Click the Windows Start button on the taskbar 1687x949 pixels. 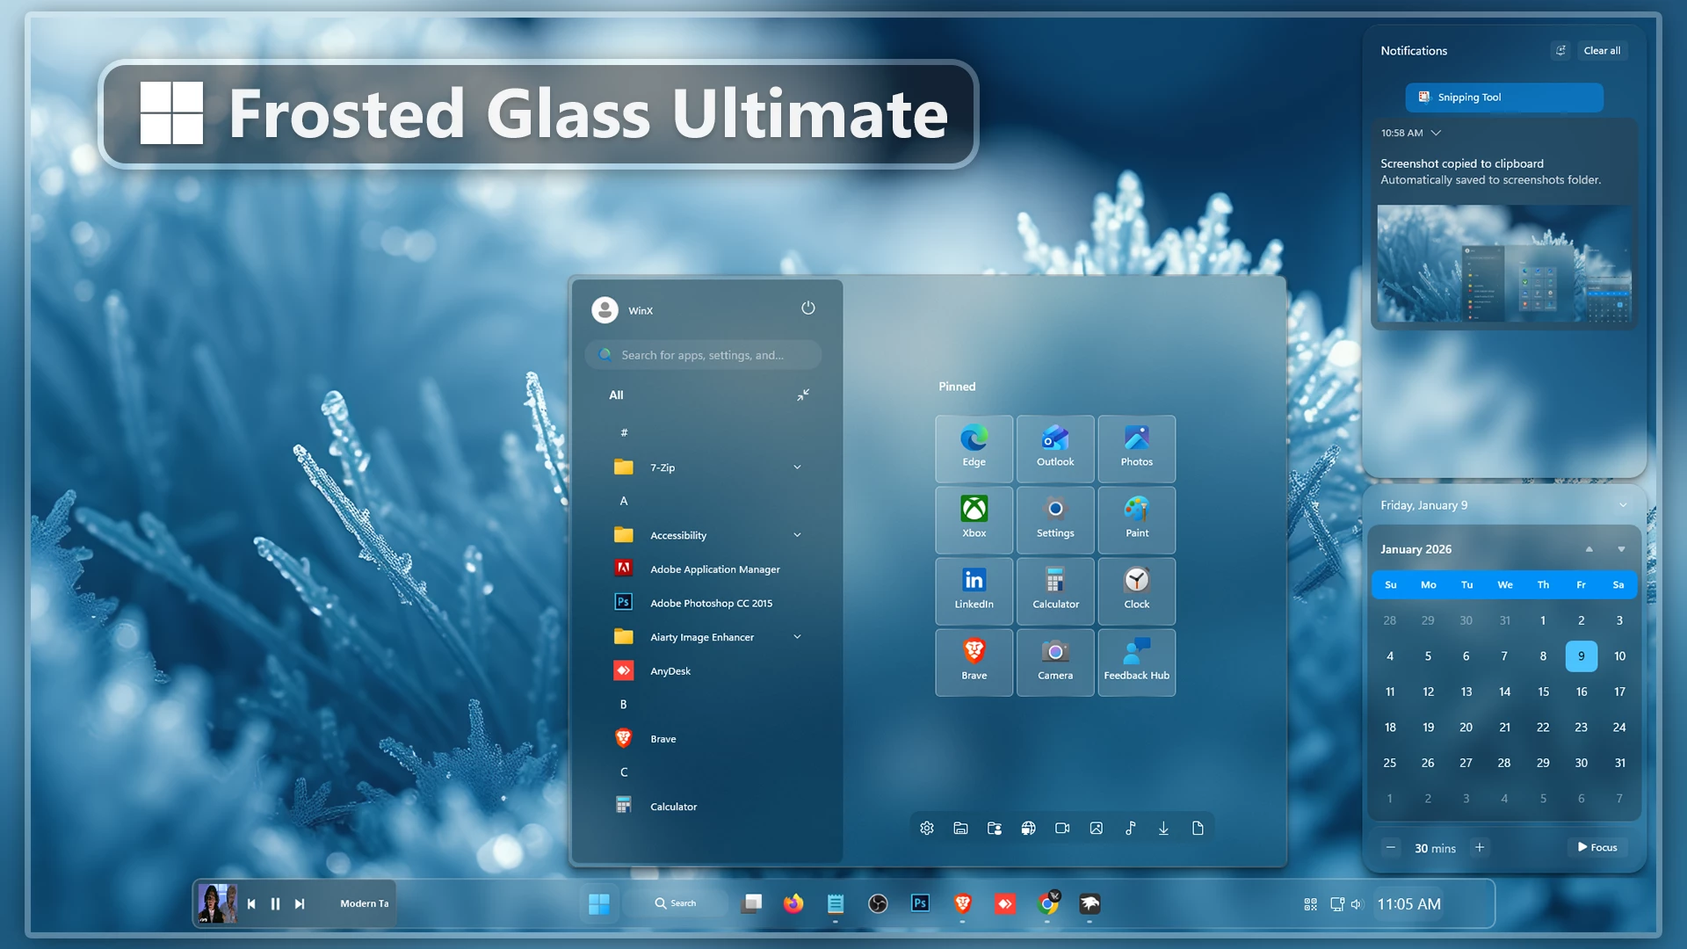click(599, 903)
